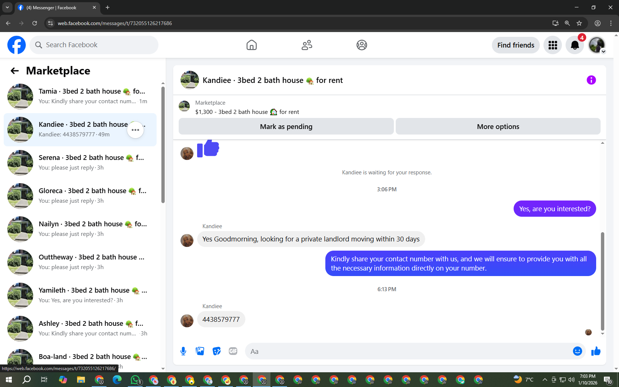619x387 pixels.
Task: Open the tab search dropdown arrow
Action: 7,7
